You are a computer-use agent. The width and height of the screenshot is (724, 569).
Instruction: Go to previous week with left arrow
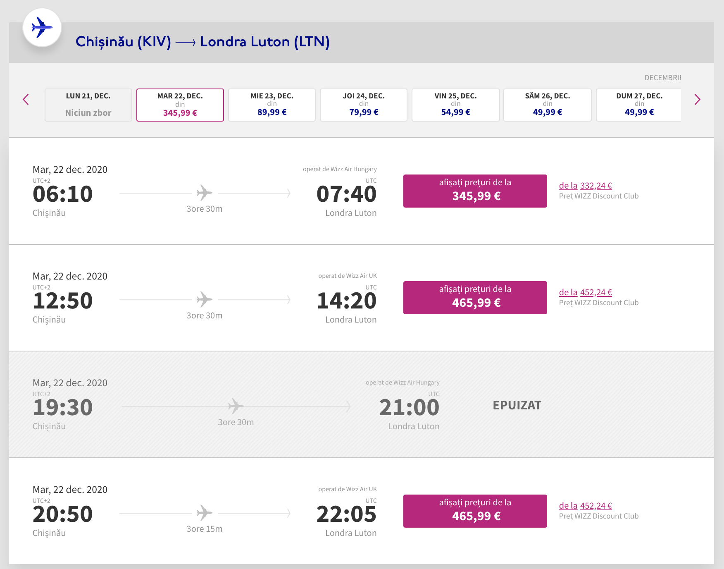26,100
